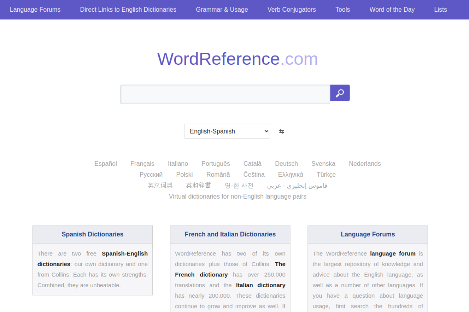Screen dimensions: 469x312
Task: Open the Verb Conjugators menu
Action: coord(292,10)
